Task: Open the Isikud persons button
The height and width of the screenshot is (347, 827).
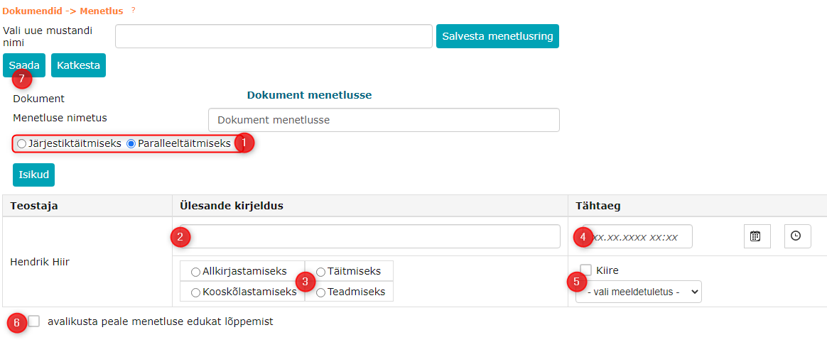Action: click(x=33, y=175)
